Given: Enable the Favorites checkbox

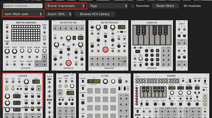Looking at the screenshot, I should click(x=132, y=6).
